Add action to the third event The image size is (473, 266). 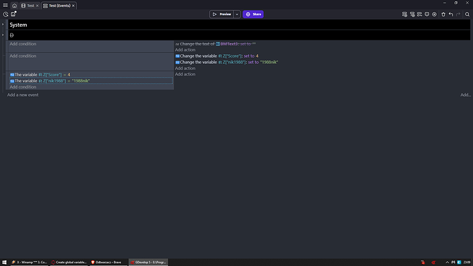185,74
